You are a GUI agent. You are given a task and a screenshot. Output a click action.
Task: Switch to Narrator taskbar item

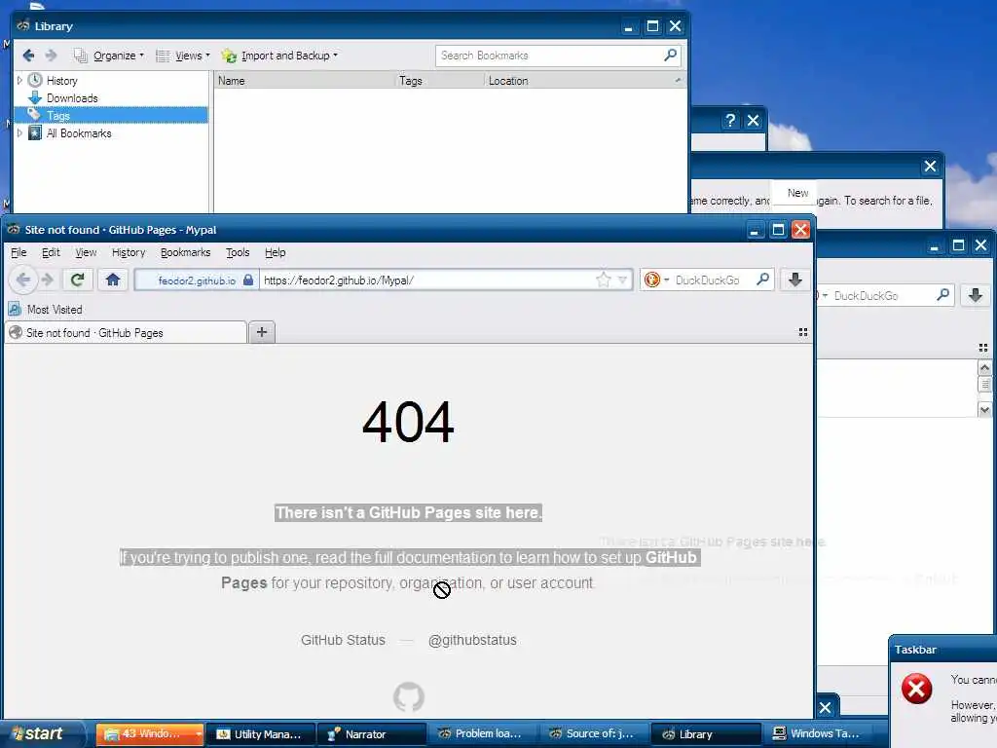371,734
